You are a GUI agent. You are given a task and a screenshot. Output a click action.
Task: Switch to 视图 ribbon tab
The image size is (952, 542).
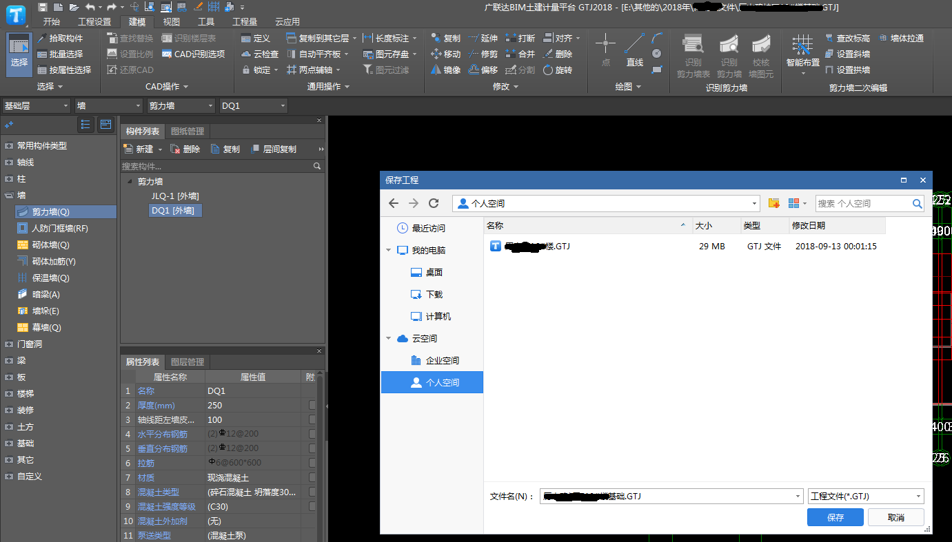click(x=171, y=22)
